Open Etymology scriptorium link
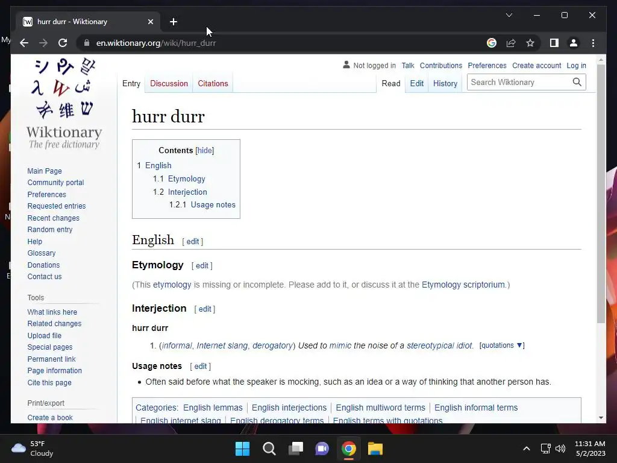The image size is (617, 463). (463, 285)
